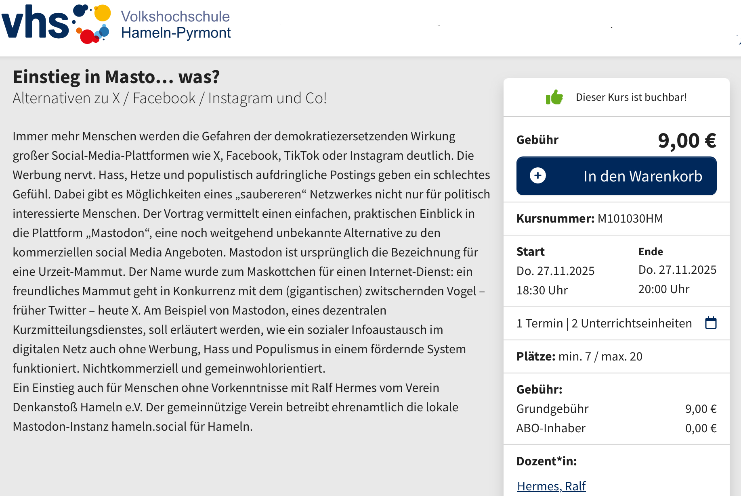Click the text Dieser Kurs ist buchbar!

coord(631,97)
